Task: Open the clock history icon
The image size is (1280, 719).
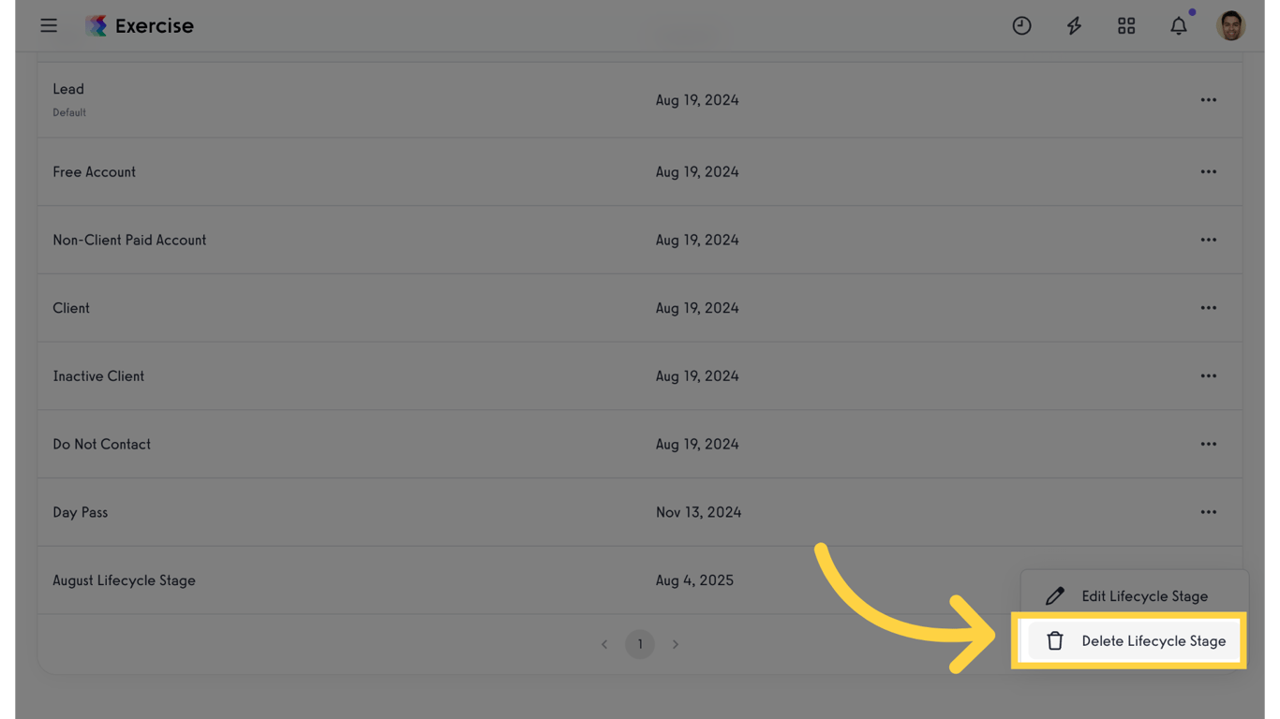Action: click(x=1021, y=26)
